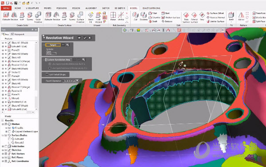This screenshot has height=167, width=266.
Task: Open the Loft Wizard tool
Action: tap(98, 17)
